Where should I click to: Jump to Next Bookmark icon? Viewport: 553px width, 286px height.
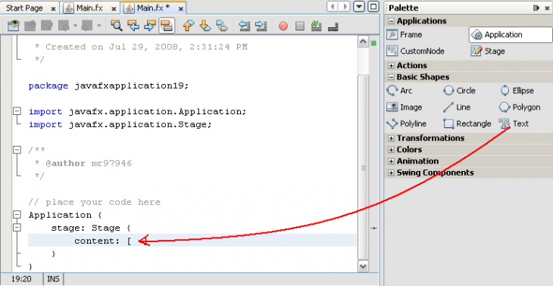coord(205,26)
